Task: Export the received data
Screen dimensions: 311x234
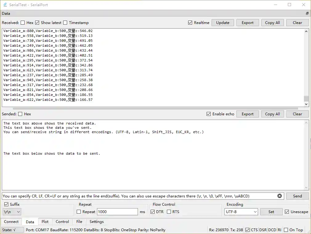Action: [248, 22]
